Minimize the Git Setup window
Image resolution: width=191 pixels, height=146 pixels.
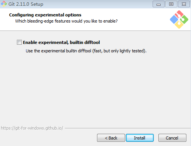pyautogui.click(x=158, y=4)
